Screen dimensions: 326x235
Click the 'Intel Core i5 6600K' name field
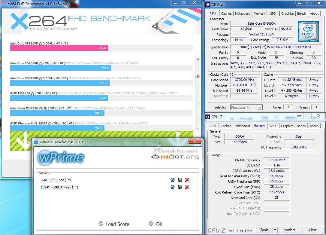pyautogui.click(x=261, y=23)
